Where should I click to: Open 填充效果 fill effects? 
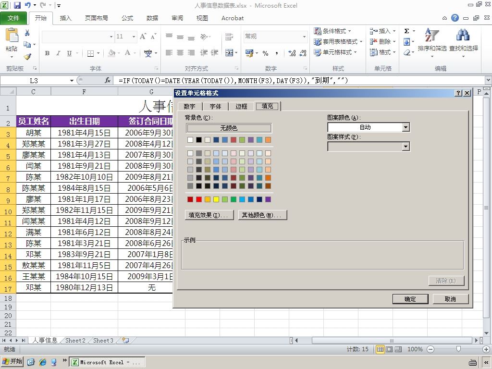click(209, 215)
